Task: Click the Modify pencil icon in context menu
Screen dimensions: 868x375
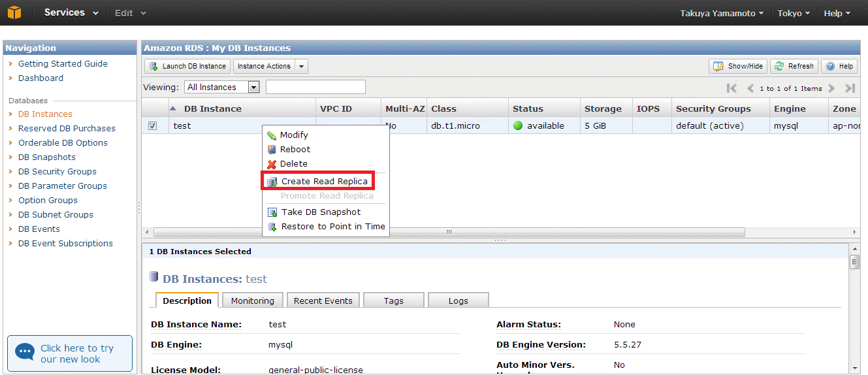Action: click(272, 135)
